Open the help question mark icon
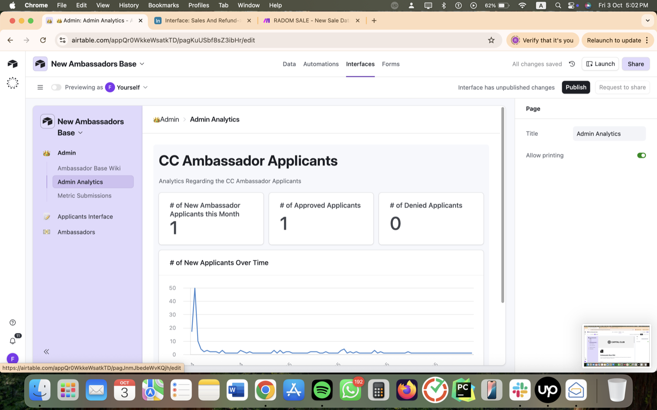 point(13,322)
